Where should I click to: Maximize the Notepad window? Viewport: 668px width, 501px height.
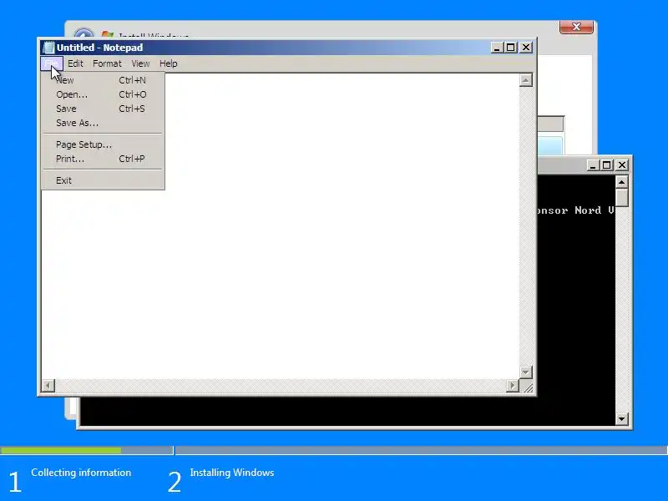(x=511, y=48)
